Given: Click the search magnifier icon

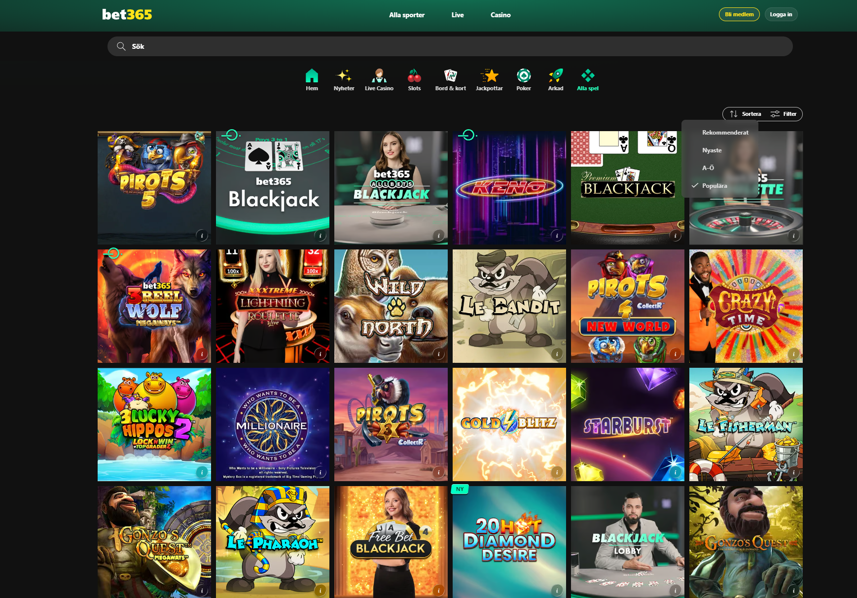Looking at the screenshot, I should pyautogui.click(x=121, y=46).
